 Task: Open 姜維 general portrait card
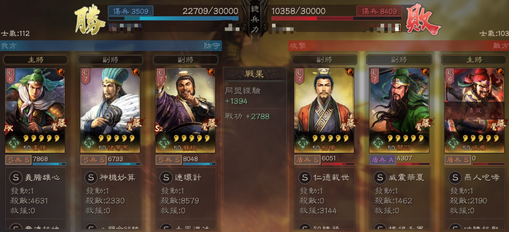click(x=35, y=110)
